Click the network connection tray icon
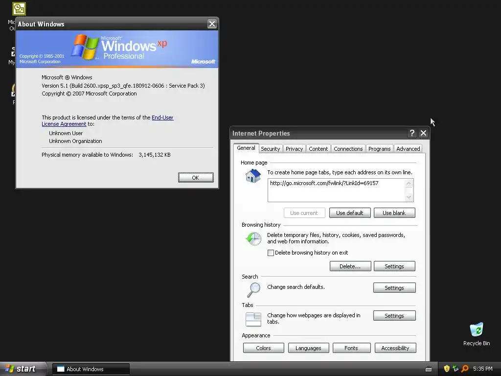 tap(455, 369)
